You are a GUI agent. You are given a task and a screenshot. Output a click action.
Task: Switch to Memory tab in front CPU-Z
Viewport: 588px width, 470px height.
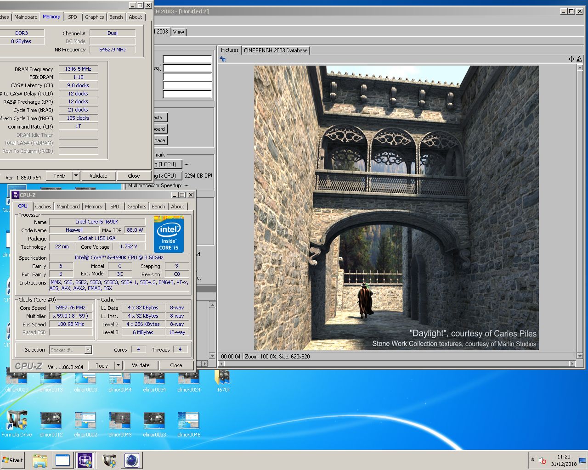click(x=94, y=207)
